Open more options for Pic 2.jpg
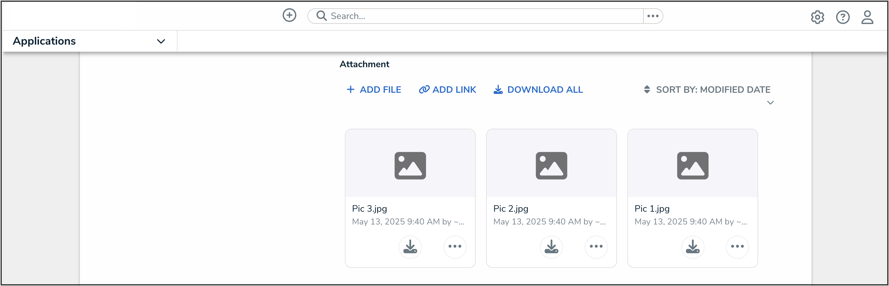Viewport: 889px width, 286px height. [596, 247]
